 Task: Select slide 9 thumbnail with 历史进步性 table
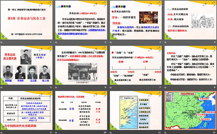pos(27,110)
